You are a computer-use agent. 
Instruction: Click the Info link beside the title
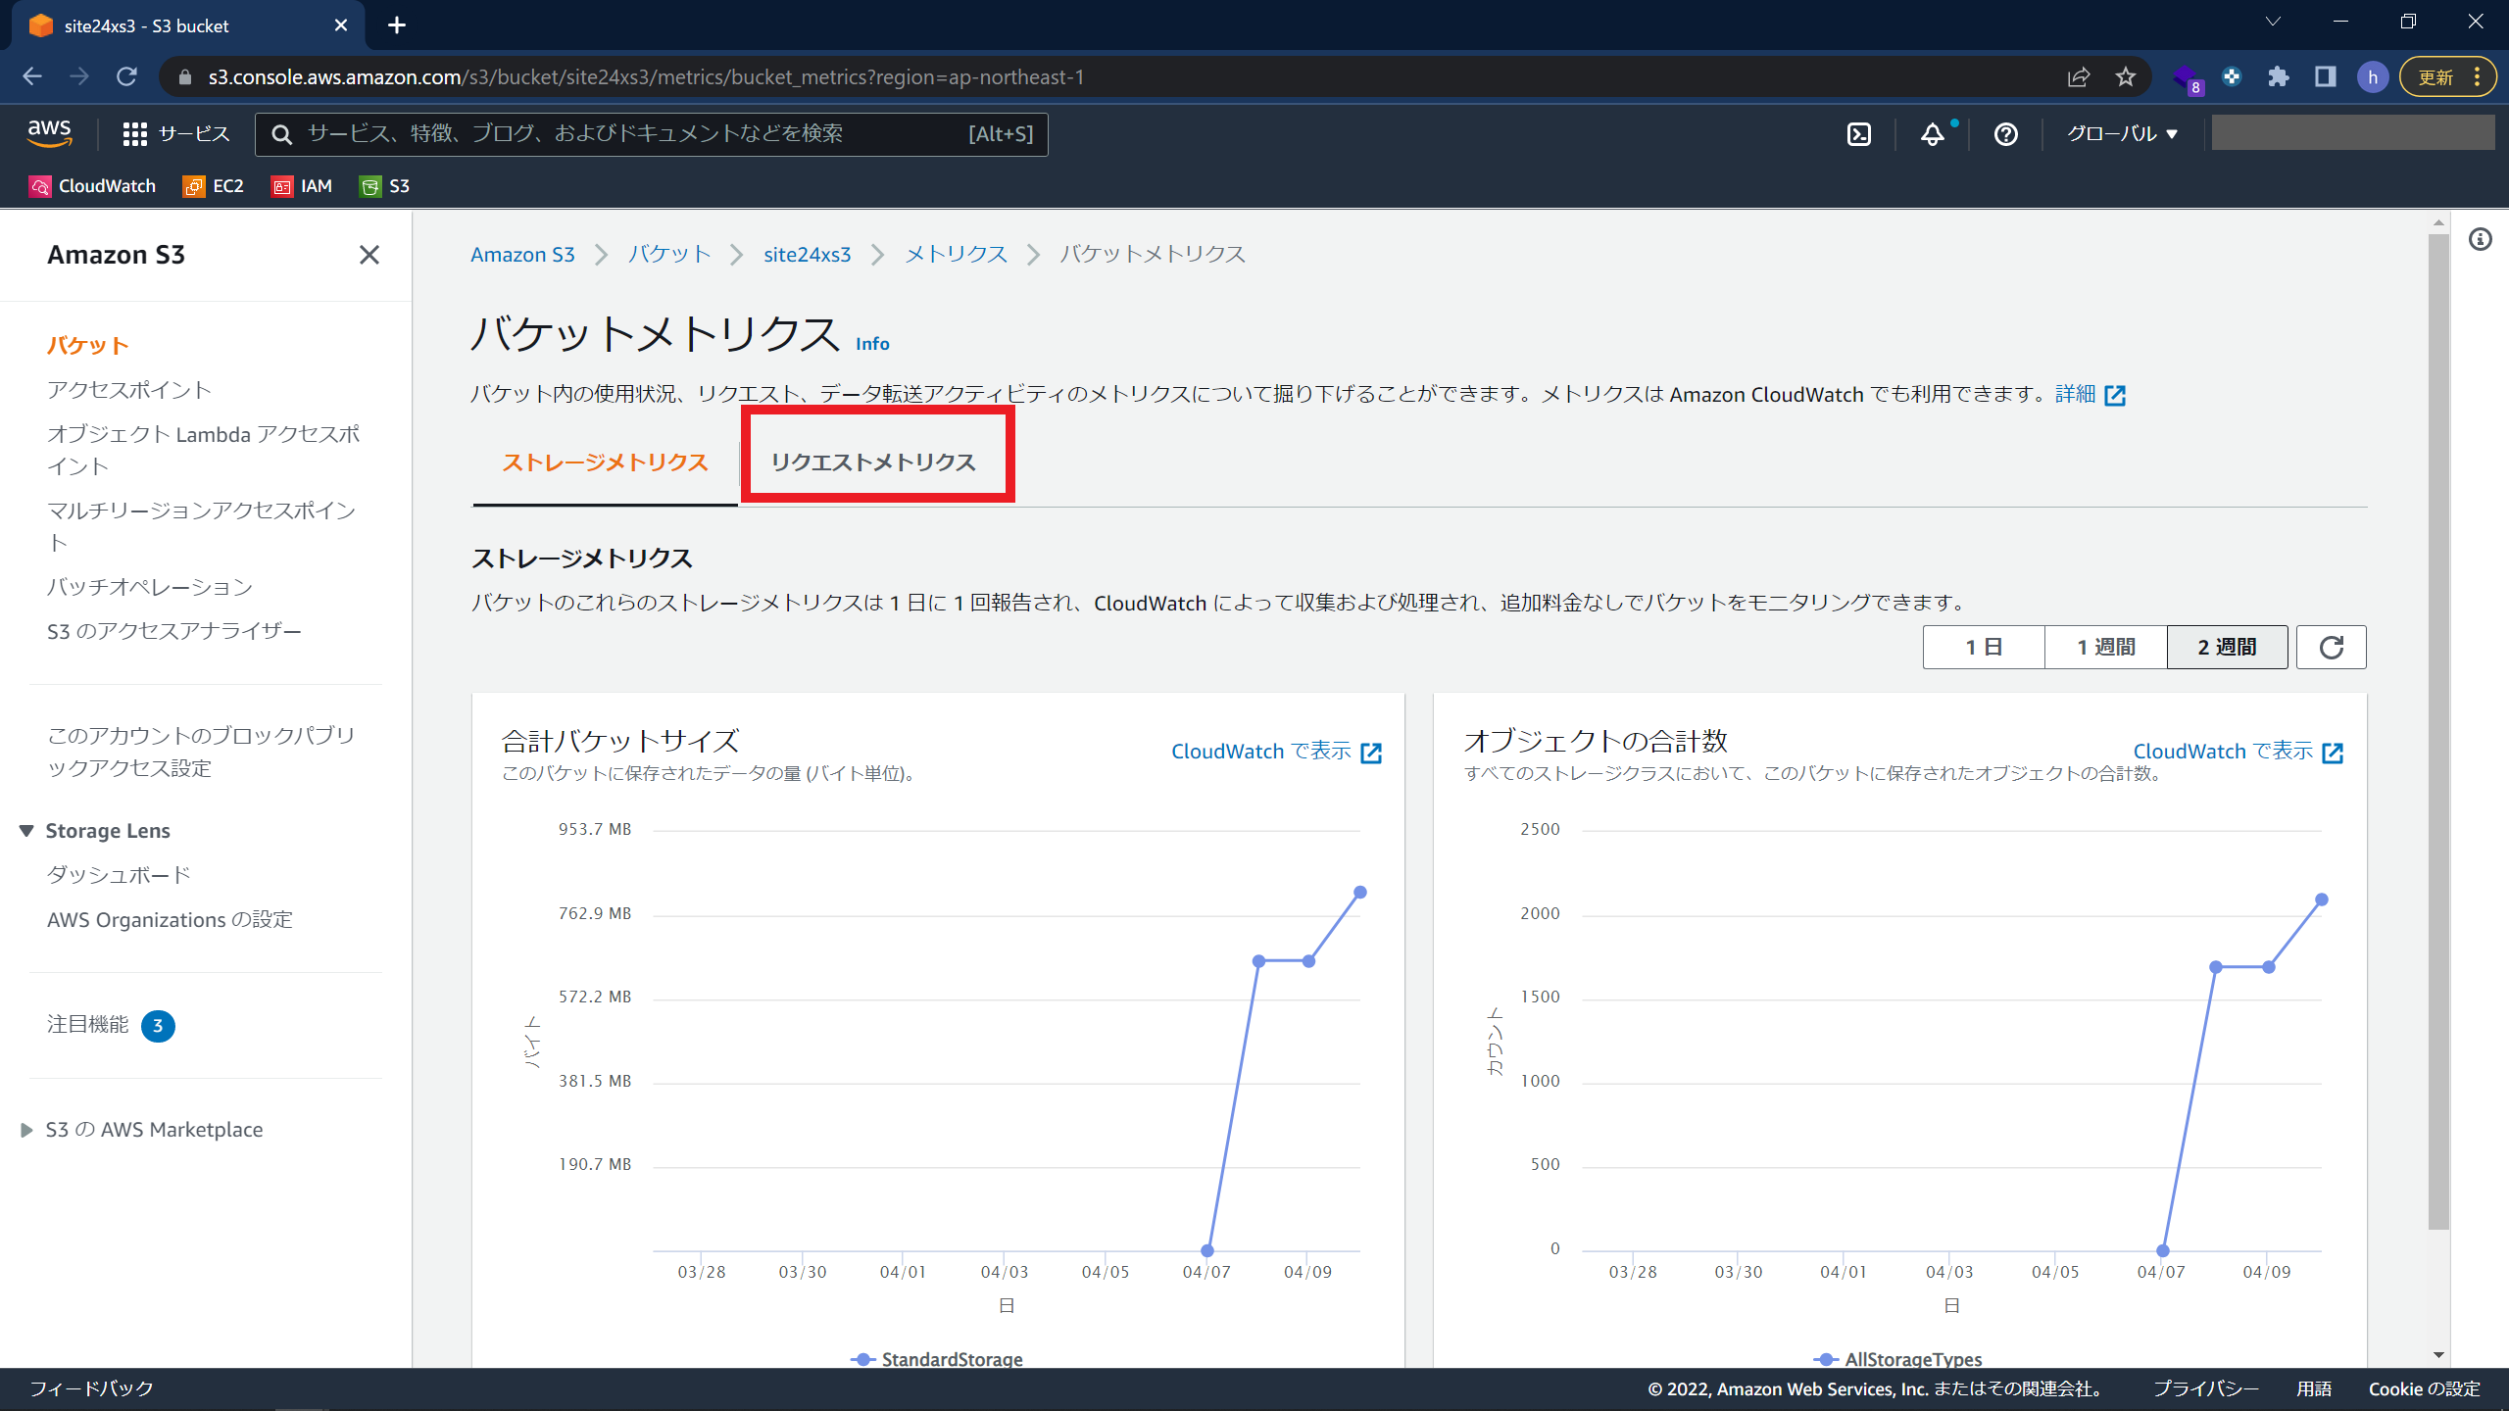(x=872, y=344)
